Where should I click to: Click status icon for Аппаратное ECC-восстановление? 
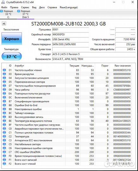coord(4,140)
